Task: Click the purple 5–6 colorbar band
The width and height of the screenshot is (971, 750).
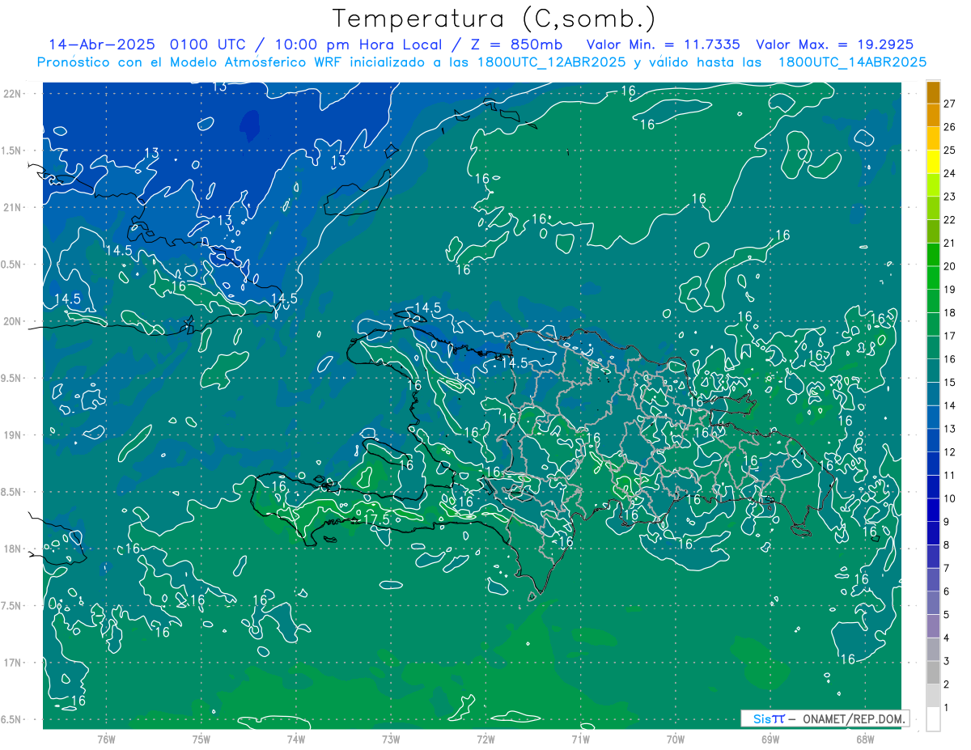Action: (933, 604)
